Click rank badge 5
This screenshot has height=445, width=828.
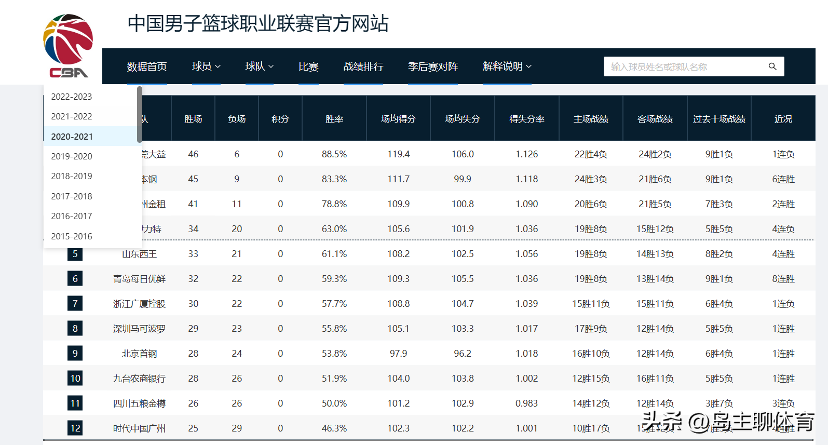[75, 254]
